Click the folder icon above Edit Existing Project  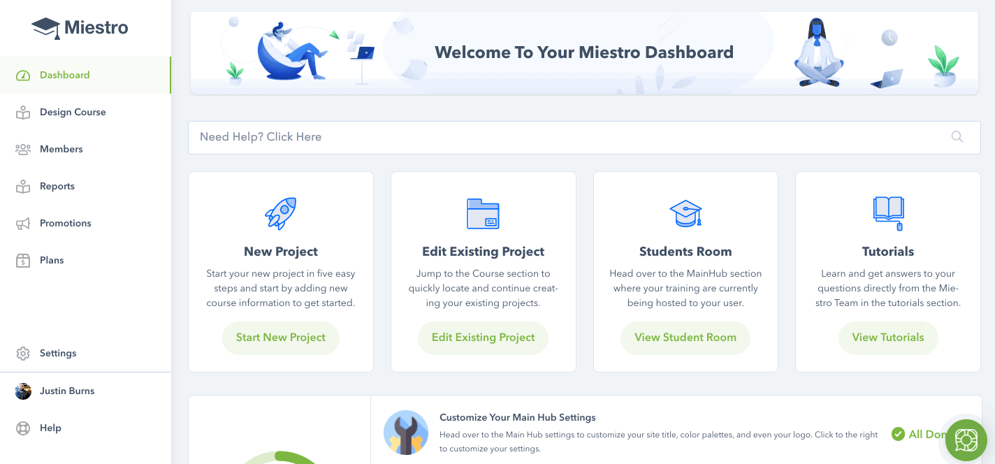[483, 214]
